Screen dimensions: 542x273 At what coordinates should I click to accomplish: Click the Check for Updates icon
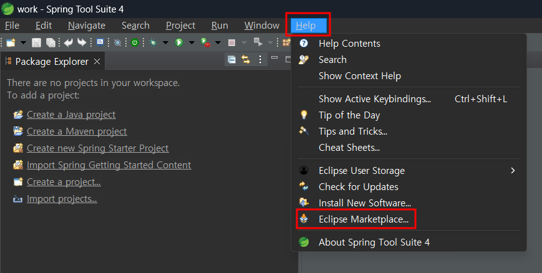[304, 186]
